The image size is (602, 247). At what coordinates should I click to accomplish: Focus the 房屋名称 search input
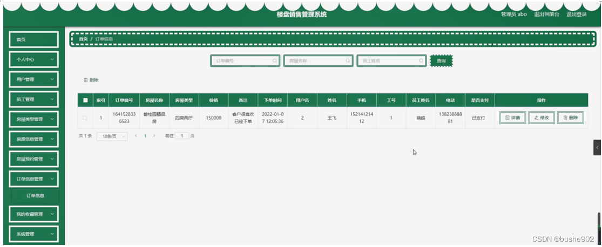pos(318,60)
